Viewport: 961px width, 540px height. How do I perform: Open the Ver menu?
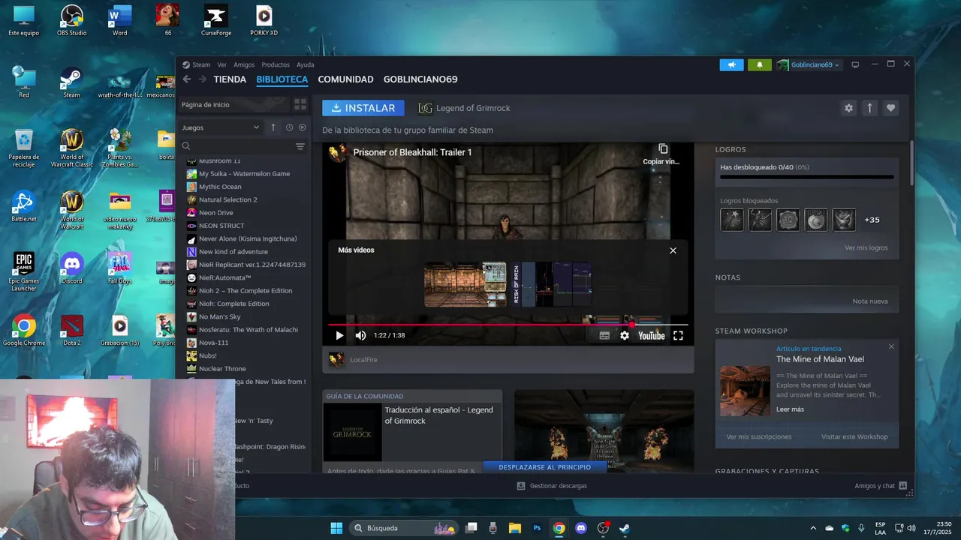point(221,65)
